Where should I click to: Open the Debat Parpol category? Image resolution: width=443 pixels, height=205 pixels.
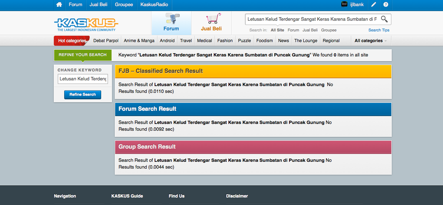[x=106, y=41]
